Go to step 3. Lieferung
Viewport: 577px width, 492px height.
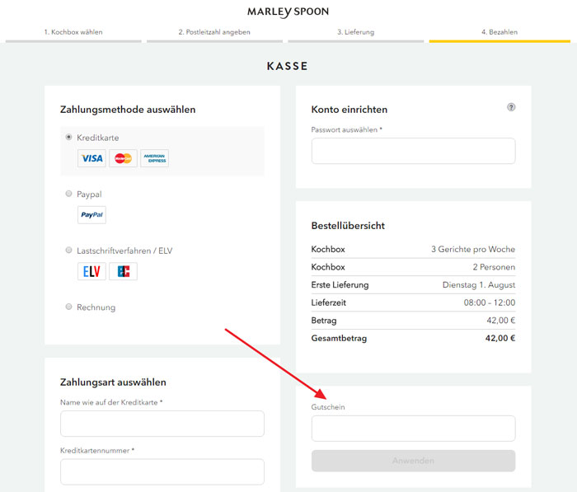click(356, 32)
